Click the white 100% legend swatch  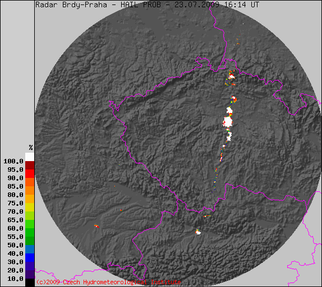click(30, 157)
